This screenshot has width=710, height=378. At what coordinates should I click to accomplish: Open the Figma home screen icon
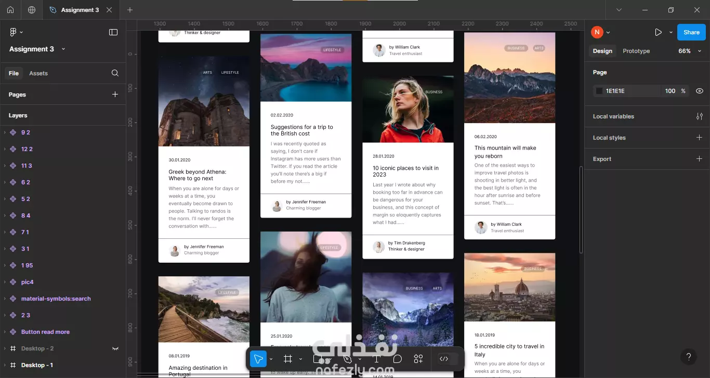[x=10, y=10]
